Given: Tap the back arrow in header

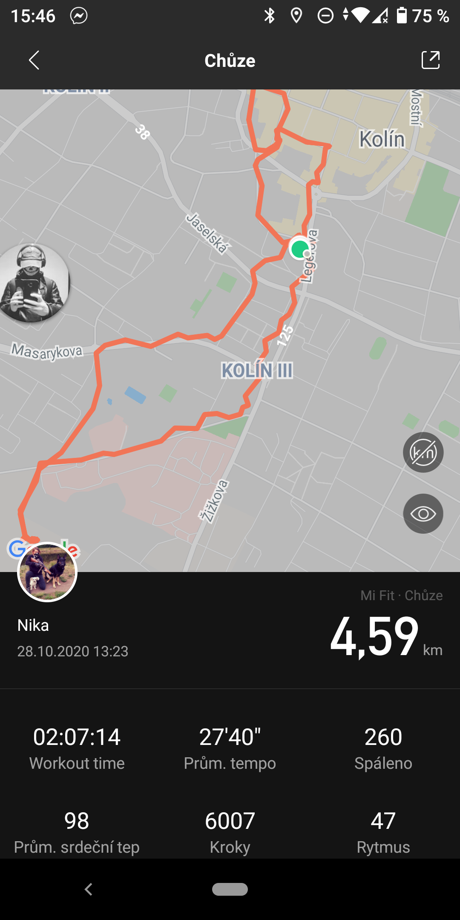Looking at the screenshot, I should point(34,60).
